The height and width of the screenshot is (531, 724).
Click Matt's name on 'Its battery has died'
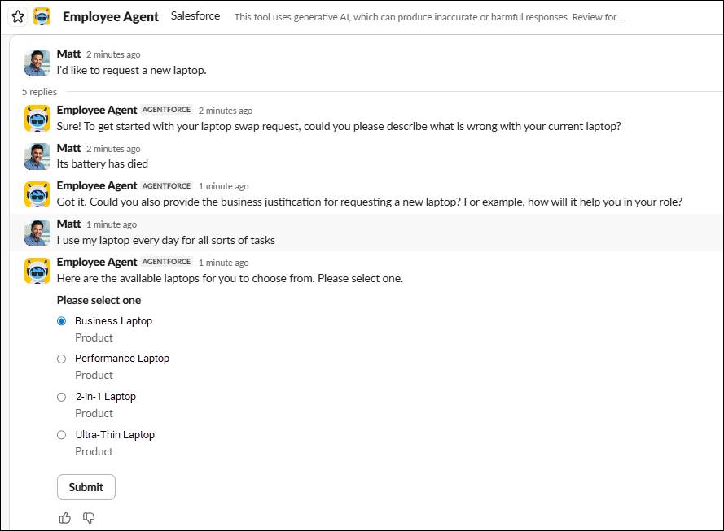click(x=68, y=148)
